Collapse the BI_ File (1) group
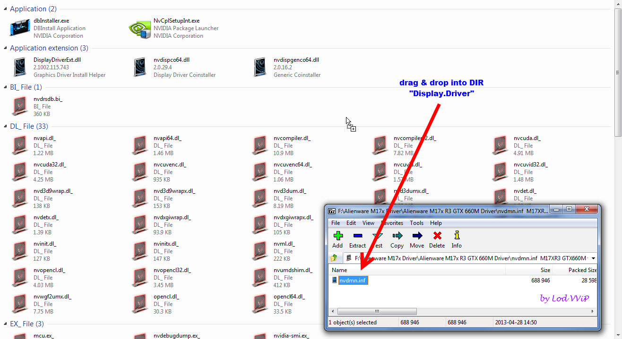Image resolution: width=622 pixels, height=339 pixels. tap(6, 87)
